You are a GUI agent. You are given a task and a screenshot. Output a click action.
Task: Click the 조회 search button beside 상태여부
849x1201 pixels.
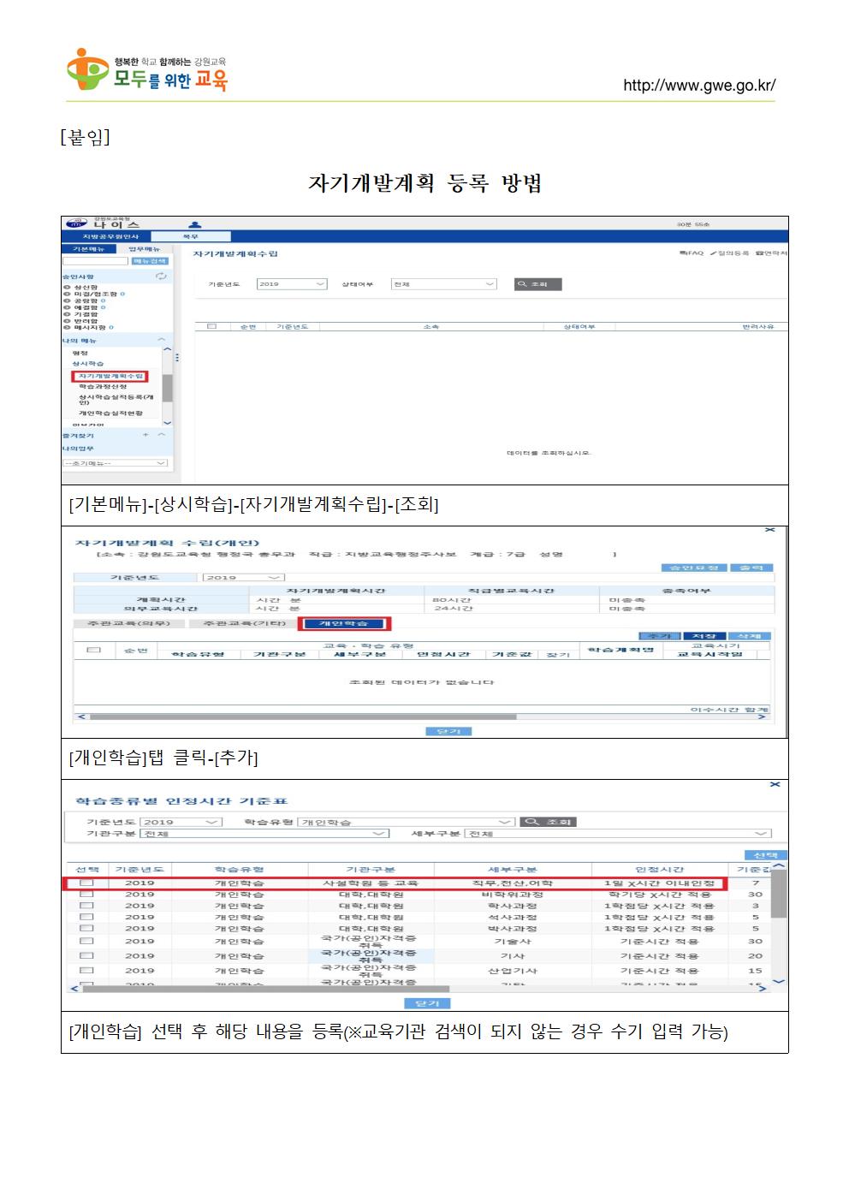(x=537, y=284)
